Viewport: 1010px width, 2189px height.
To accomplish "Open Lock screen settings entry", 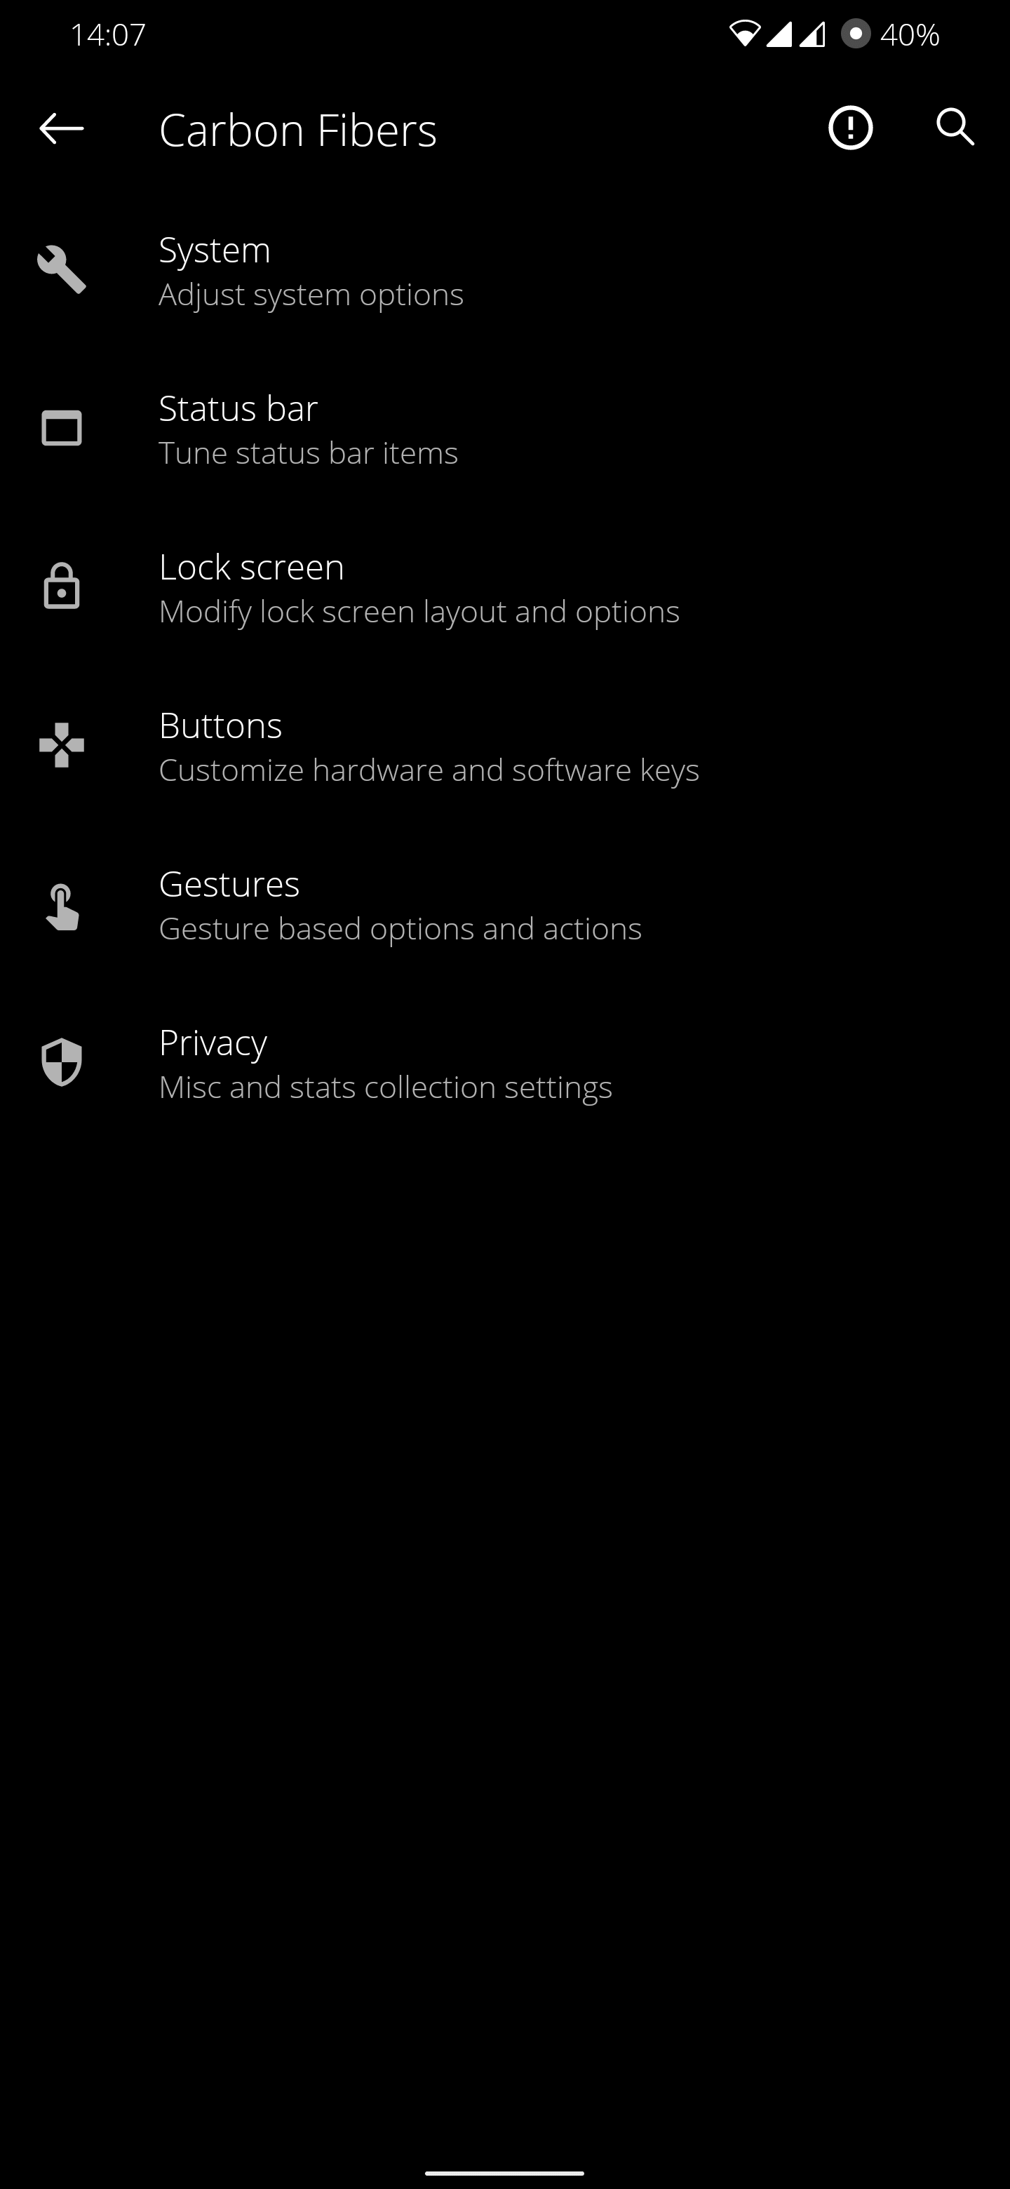I will point(504,587).
